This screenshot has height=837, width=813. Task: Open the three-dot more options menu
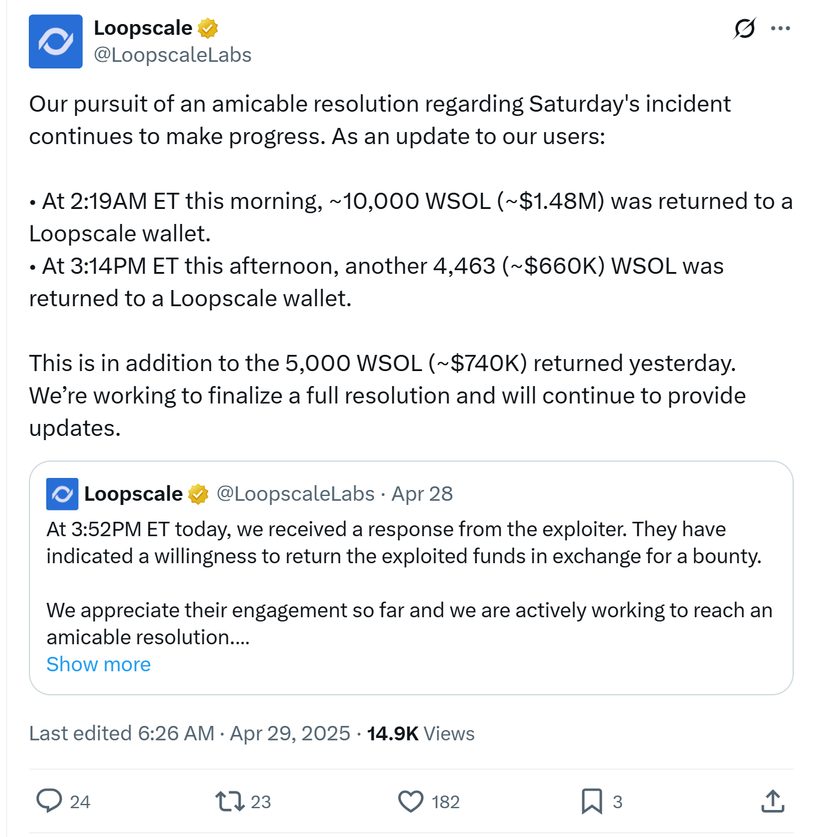tap(780, 28)
